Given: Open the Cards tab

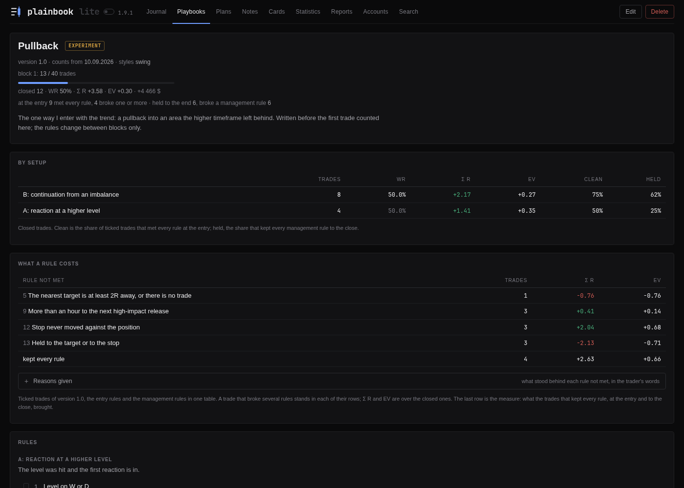Looking at the screenshot, I should (277, 12).
